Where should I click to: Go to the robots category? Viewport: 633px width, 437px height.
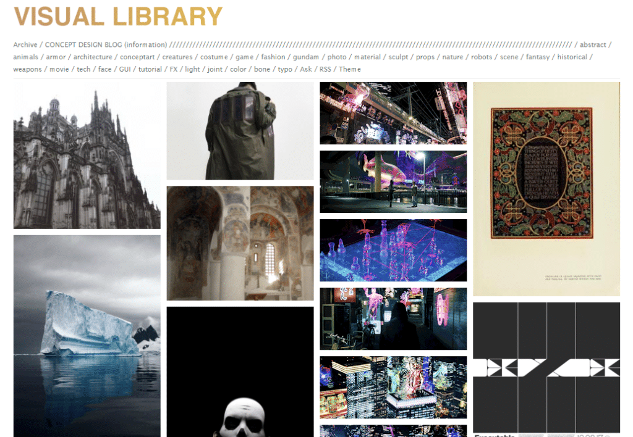[x=482, y=57]
